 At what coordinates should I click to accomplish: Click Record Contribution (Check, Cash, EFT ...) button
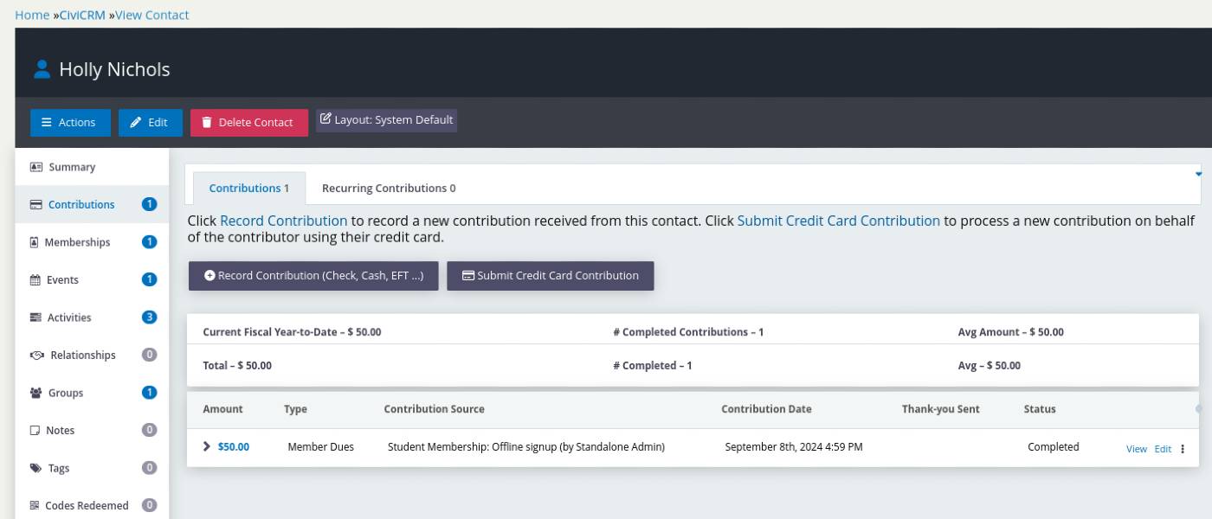point(313,276)
